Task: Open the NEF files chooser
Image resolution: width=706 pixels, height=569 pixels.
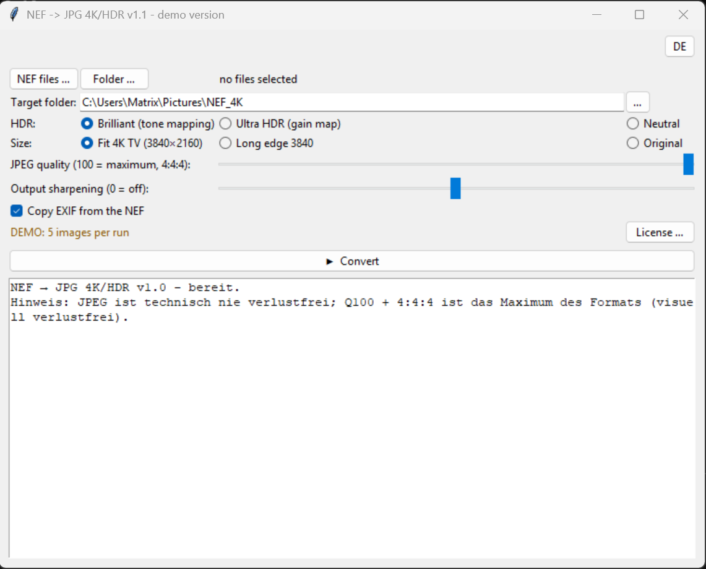Action: (44, 79)
